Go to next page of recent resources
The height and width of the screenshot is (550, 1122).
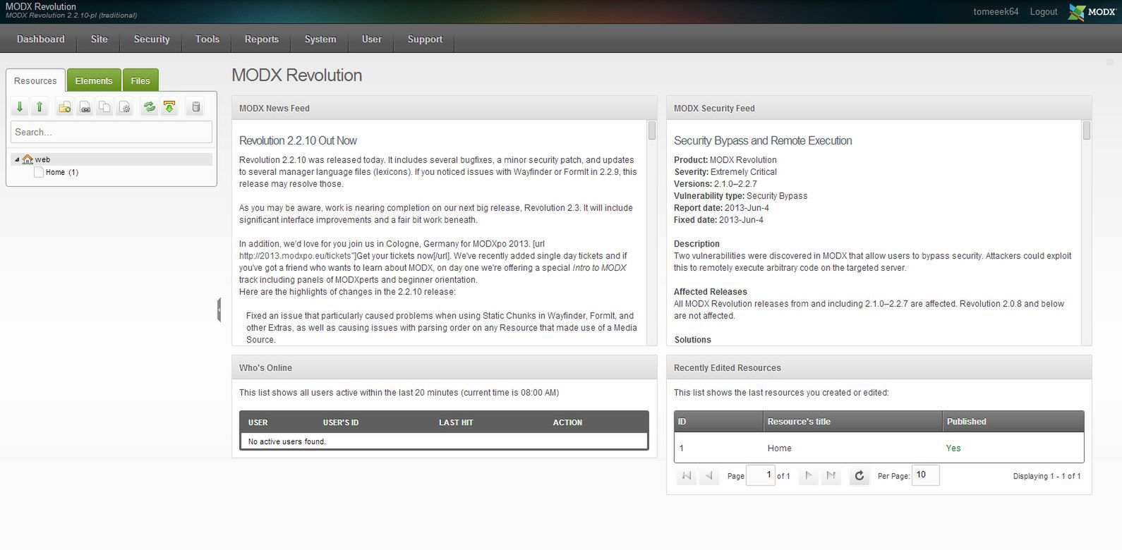(809, 476)
